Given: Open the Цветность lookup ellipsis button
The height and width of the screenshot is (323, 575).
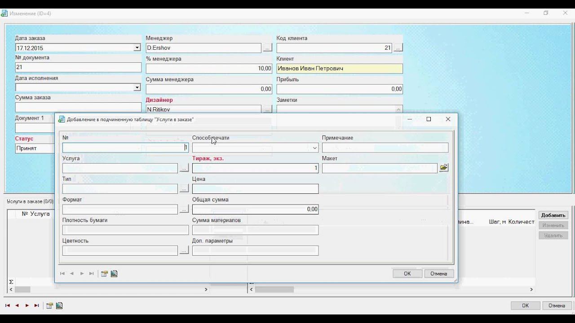Looking at the screenshot, I should 184,251.
